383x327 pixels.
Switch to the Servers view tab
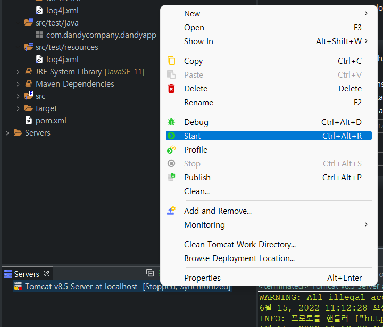pos(27,274)
